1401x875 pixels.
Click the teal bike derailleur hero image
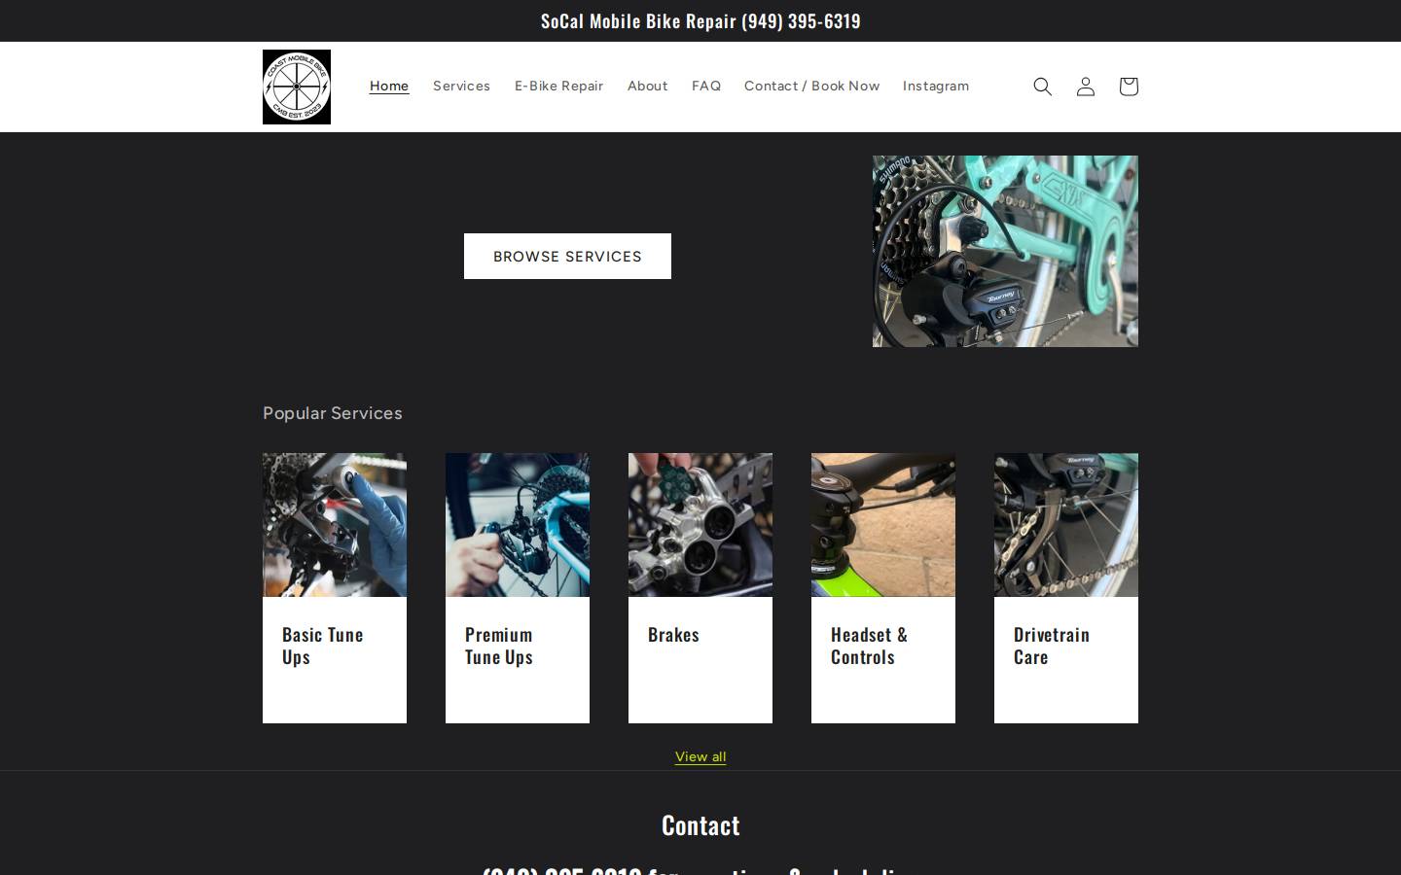tap(1005, 251)
